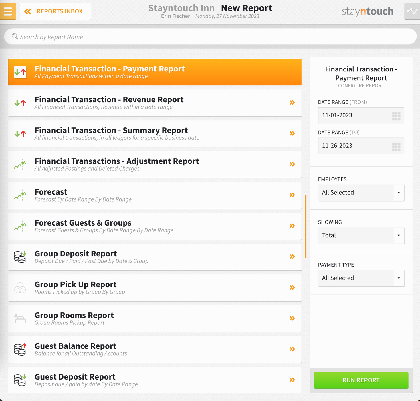
Task: Expand Forecast Guests & Groups chevron
Action: point(292,226)
